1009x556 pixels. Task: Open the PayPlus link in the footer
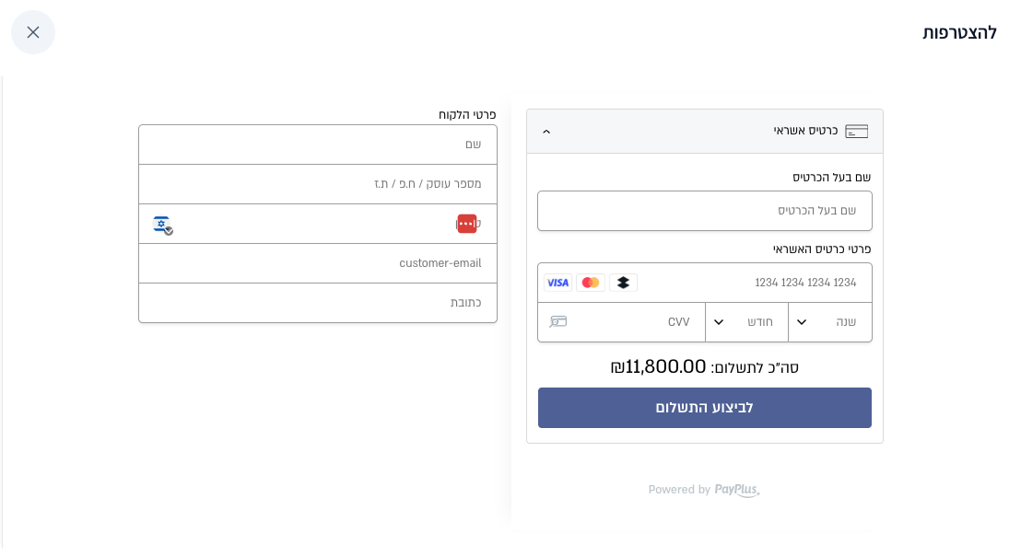coord(737,490)
